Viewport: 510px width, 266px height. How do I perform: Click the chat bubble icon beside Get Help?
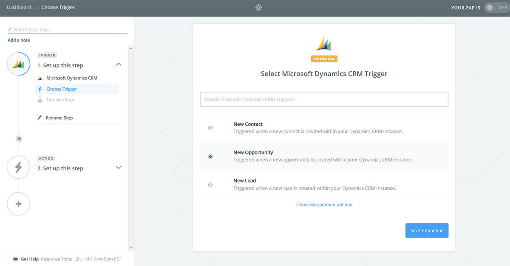[x=16, y=259]
